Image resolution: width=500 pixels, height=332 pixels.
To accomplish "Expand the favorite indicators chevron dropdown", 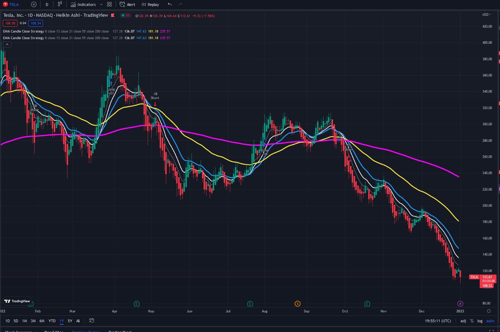I will (x=101, y=5).
